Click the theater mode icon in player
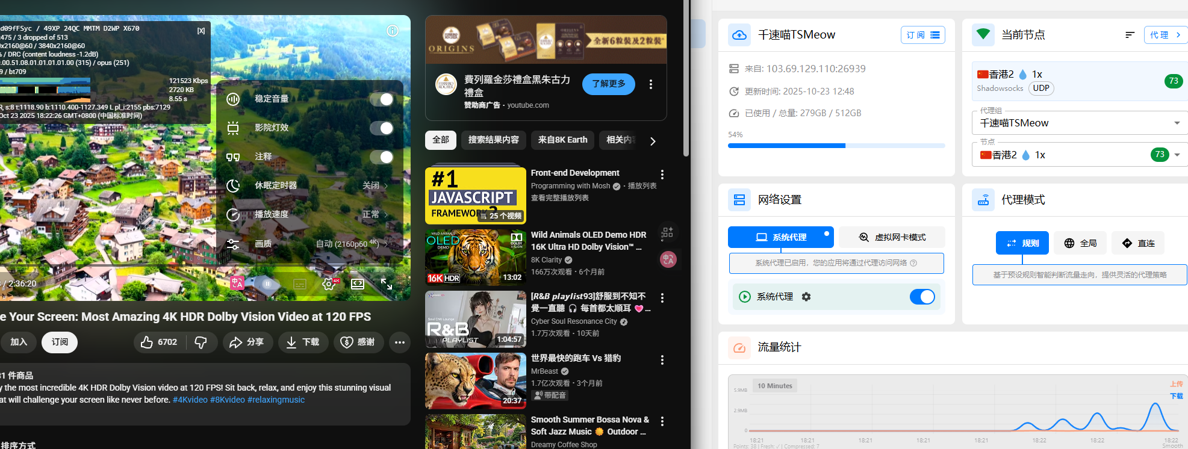Image resolution: width=1188 pixels, height=449 pixels. [358, 284]
